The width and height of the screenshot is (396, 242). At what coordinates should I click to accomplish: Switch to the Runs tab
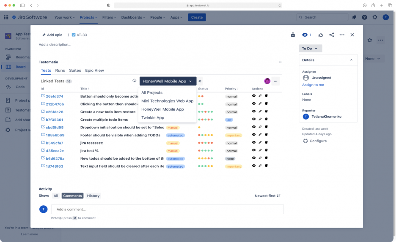click(x=60, y=71)
